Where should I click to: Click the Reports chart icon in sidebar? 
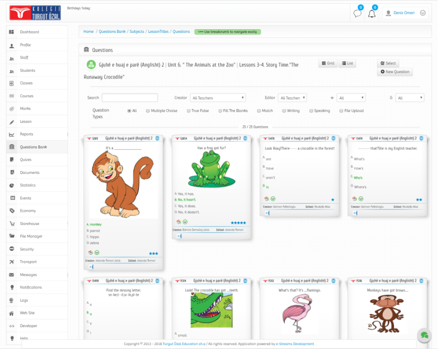11,135
